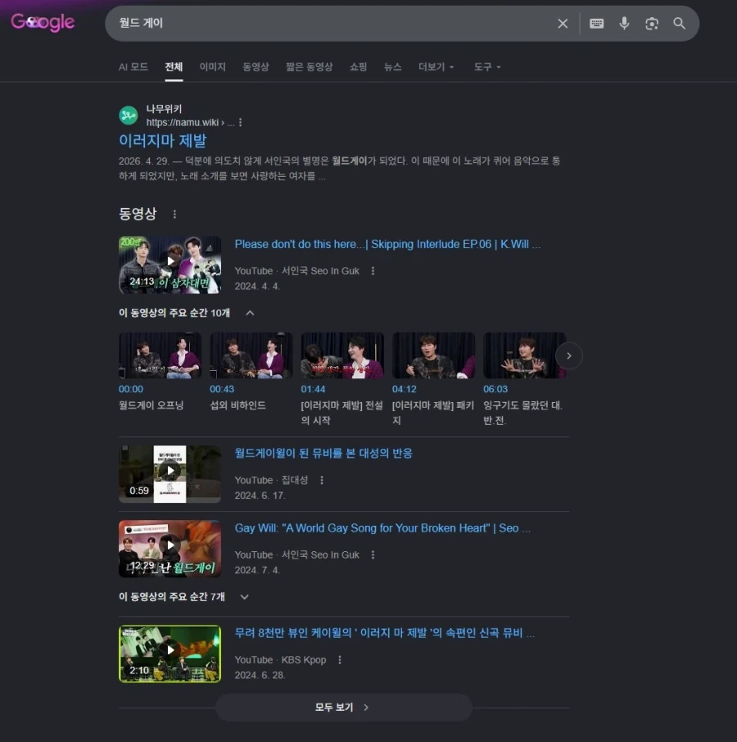
Task: Switch to the 짧은 동영상 tab
Action: [309, 66]
